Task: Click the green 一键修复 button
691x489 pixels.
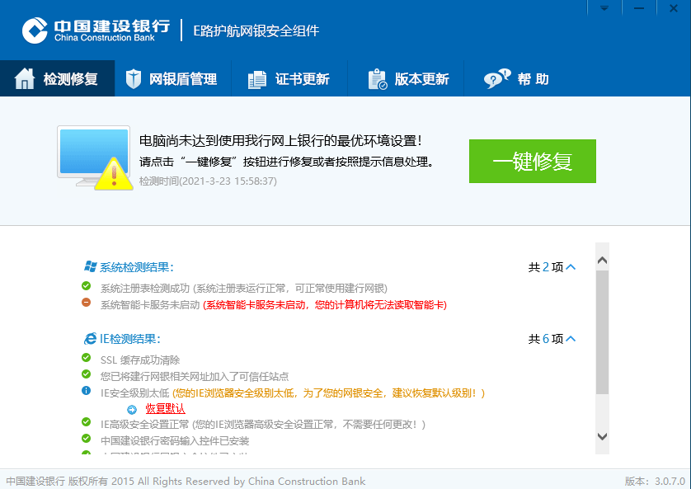Action: [533, 162]
